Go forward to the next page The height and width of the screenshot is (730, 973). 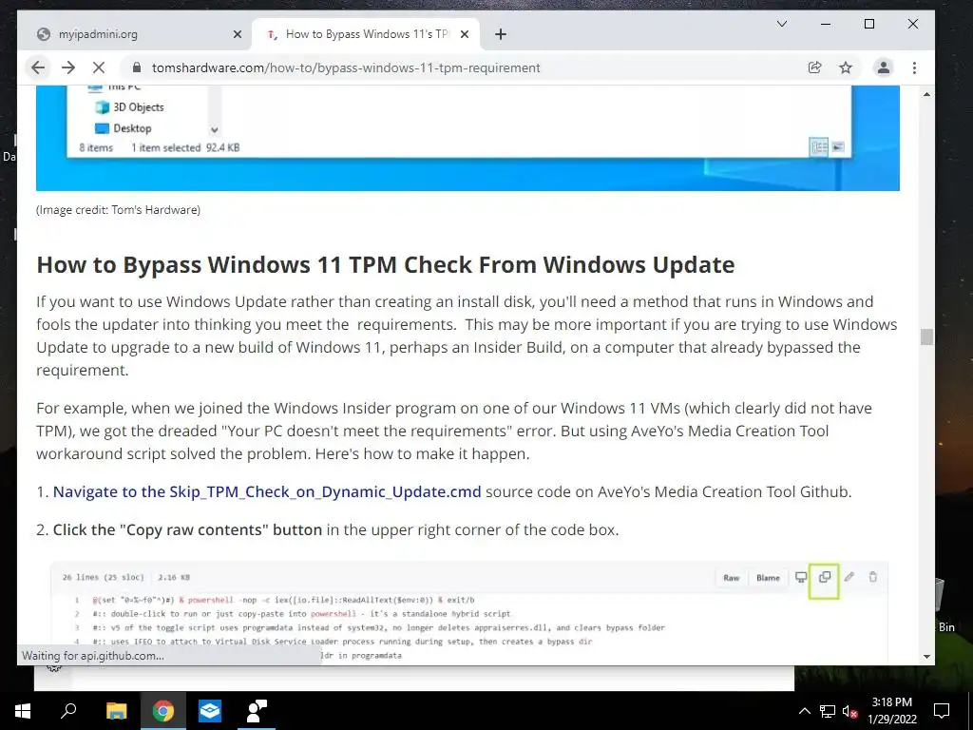(68, 67)
